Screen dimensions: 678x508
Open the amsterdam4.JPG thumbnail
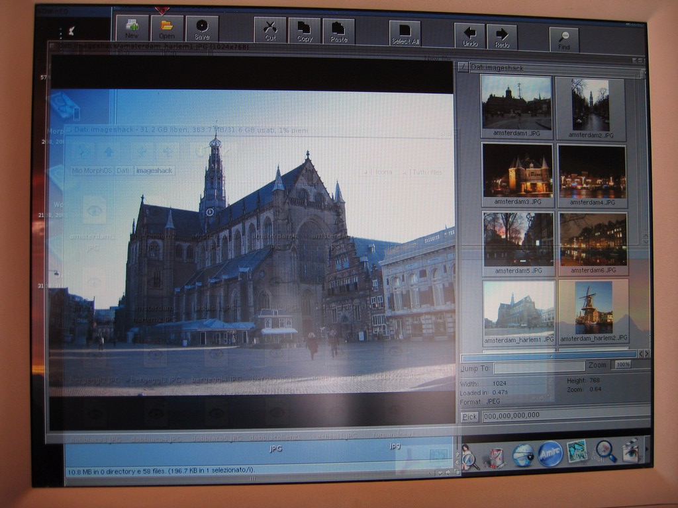click(x=592, y=172)
